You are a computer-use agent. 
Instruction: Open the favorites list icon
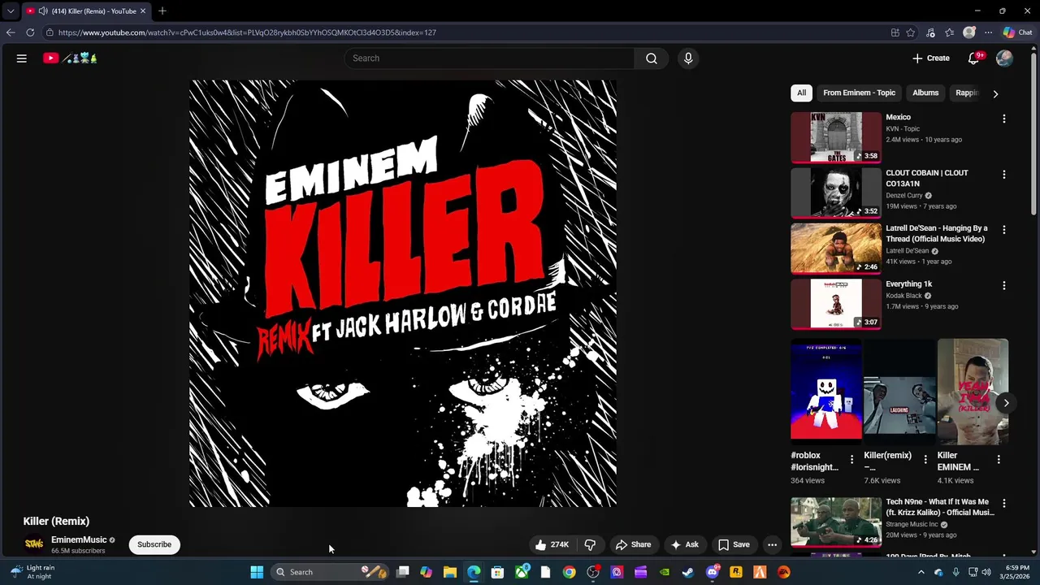point(950,32)
